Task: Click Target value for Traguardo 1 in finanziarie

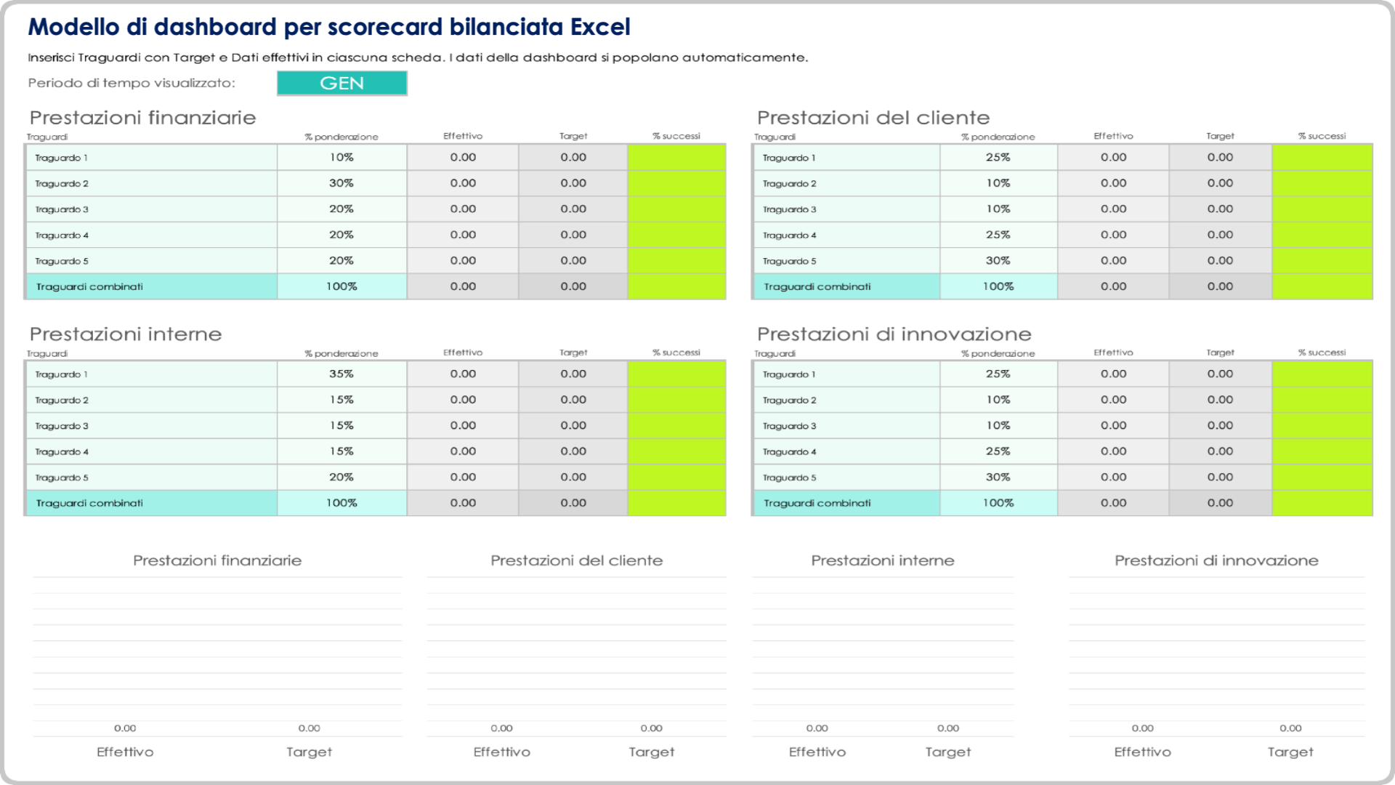Action: coord(573,158)
